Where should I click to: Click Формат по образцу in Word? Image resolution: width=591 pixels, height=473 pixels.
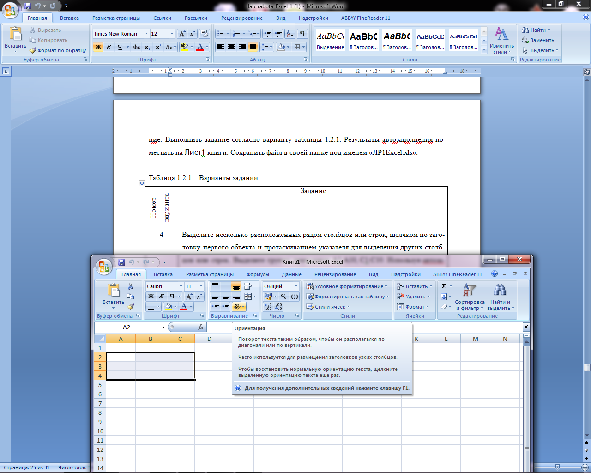click(x=58, y=50)
